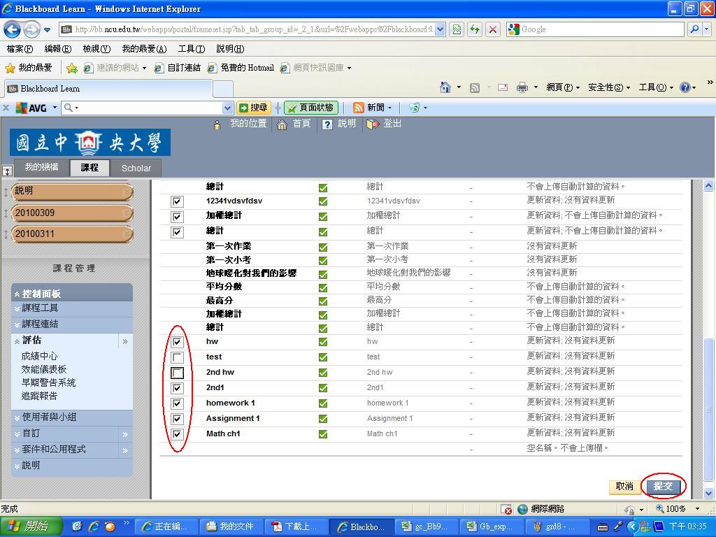
Task: Open the 工具(T) menu
Action: [191, 49]
